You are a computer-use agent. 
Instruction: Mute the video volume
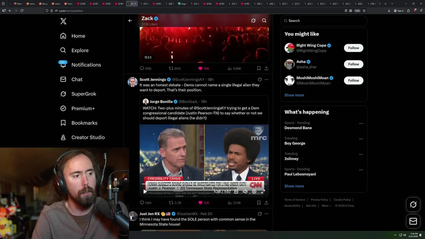click(245, 192)
